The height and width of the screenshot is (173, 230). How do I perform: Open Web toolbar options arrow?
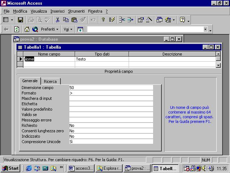pyautogui.click(x=210, y=30)
